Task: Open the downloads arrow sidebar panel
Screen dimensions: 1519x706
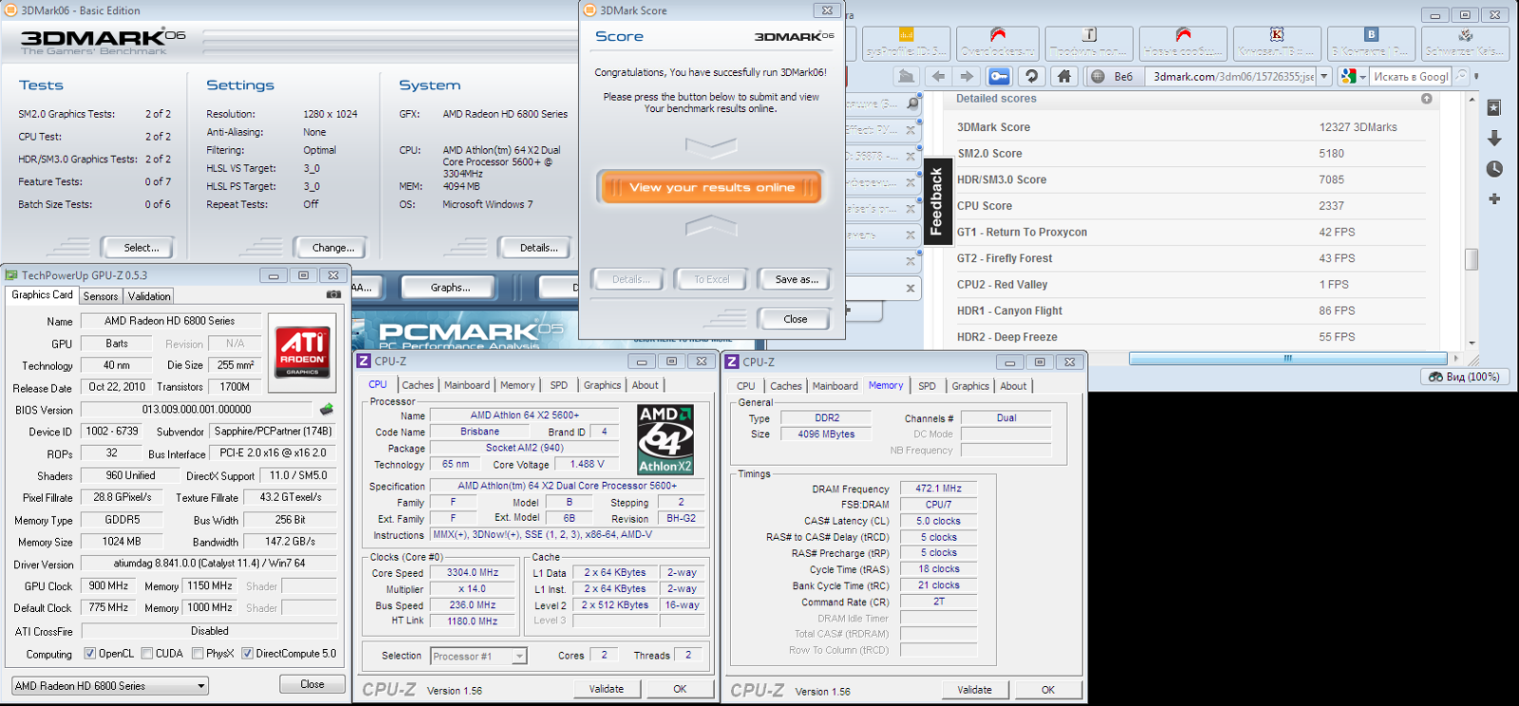Action: 1494,139
